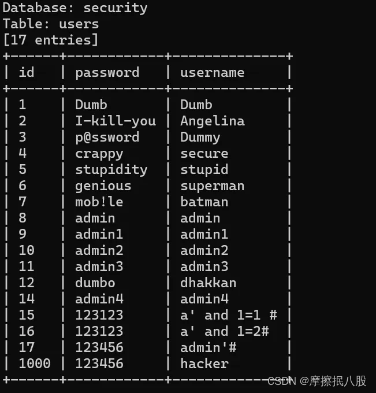Click the 'superman' username entry
Screen dimensions: 376x393
coord(212,186)
